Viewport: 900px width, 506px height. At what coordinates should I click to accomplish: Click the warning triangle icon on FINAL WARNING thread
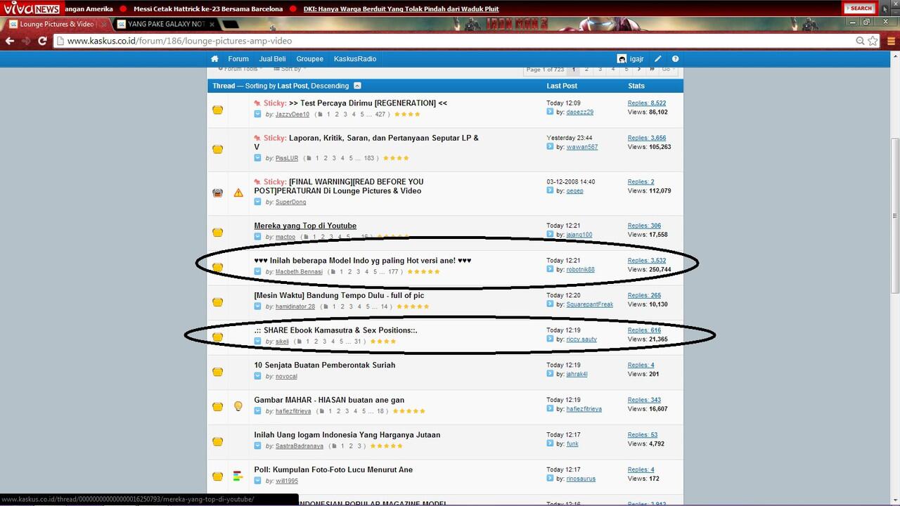point(238,193)
